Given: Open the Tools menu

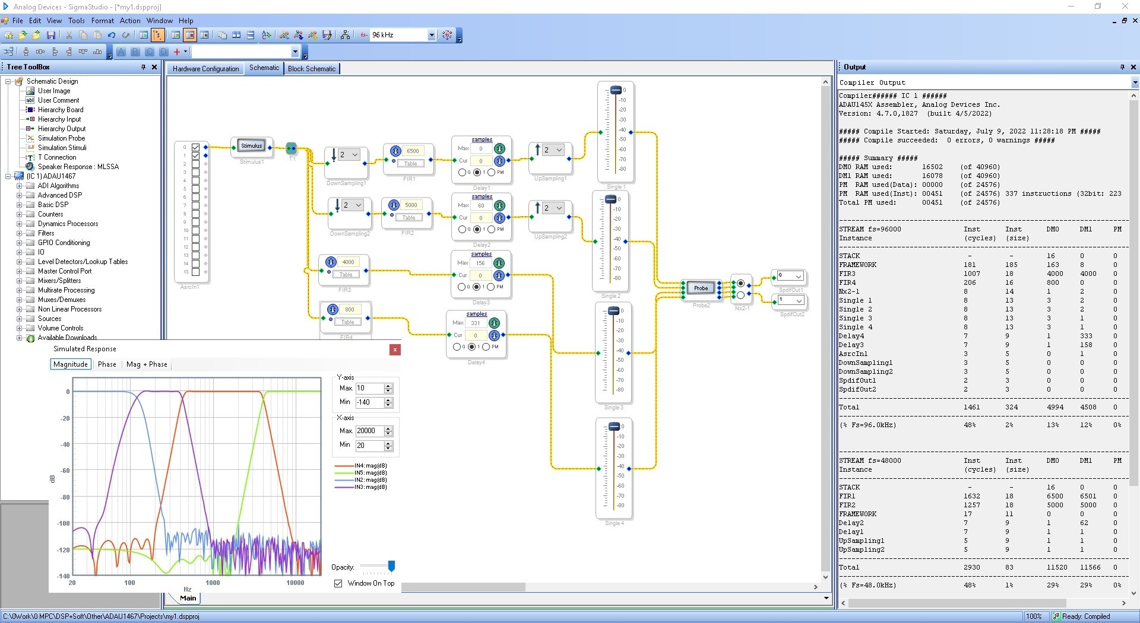Looking at the screenshot, I should pyautogui.click(x=77, y=20).
